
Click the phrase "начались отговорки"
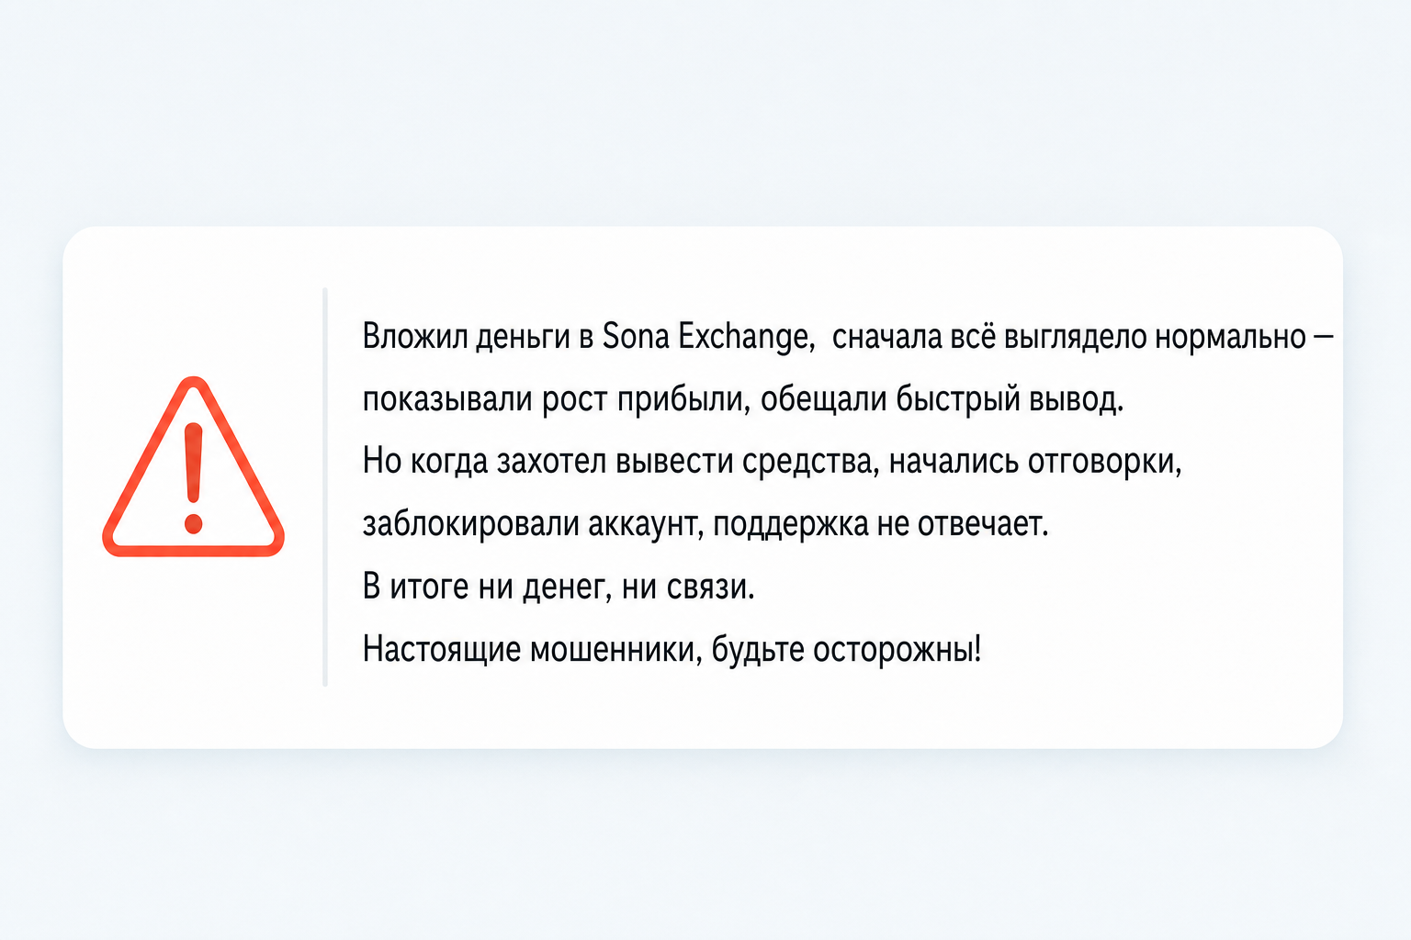pyautogui.click(x=1035, y=461)
